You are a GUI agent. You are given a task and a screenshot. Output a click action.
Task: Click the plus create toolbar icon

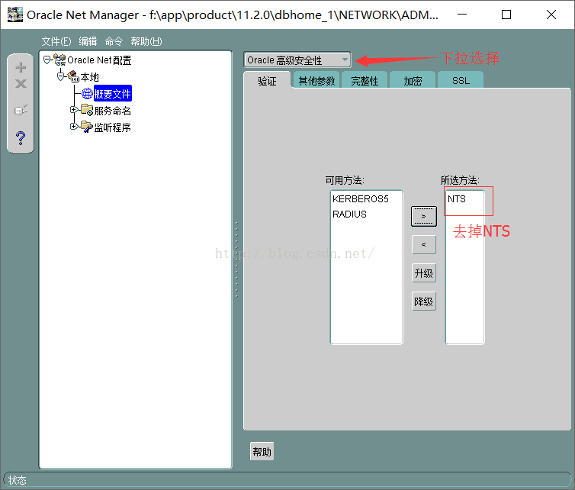pyautogui.click(x=21, y=67)
